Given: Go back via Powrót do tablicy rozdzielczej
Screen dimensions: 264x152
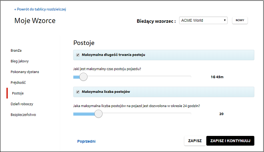Looking at the screenshot, I should click(40, 9).
